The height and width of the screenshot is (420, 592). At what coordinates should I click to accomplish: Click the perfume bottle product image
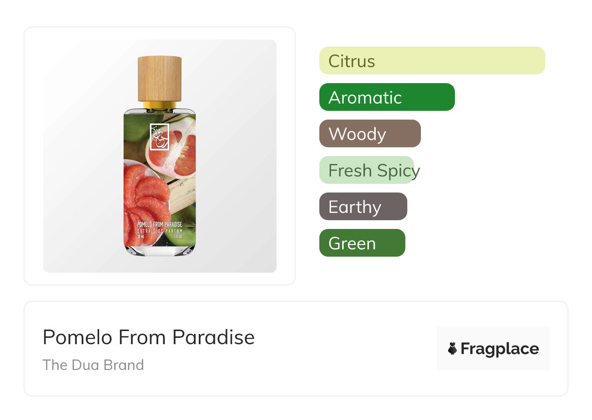(x=159, y=156)
